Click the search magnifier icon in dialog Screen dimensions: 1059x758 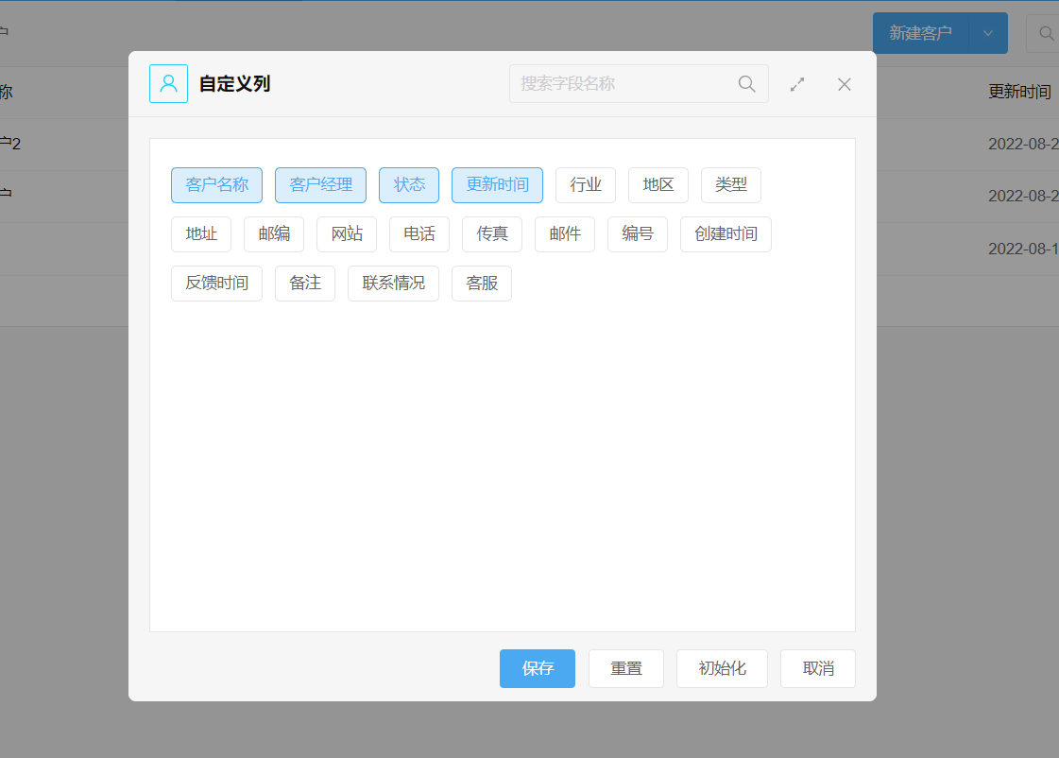coord(746,84)
